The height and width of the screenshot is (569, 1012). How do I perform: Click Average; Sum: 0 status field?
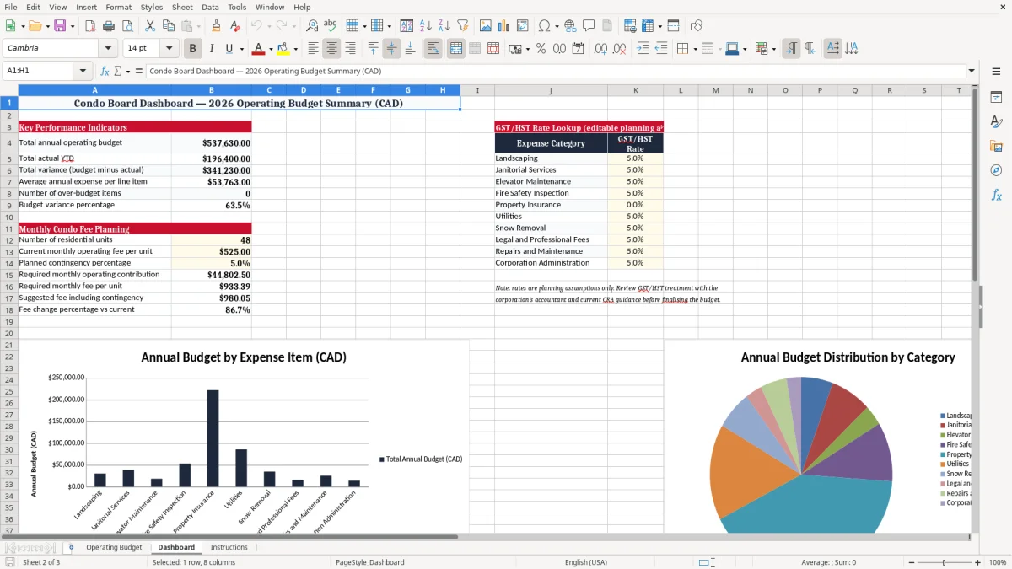828,562
